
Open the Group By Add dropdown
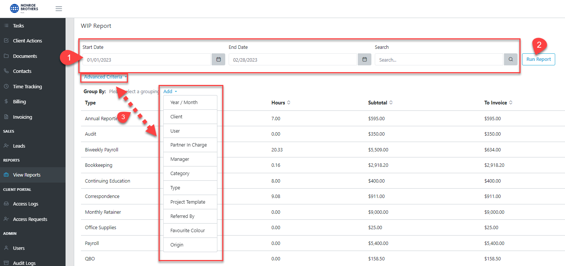coord(170,91)
